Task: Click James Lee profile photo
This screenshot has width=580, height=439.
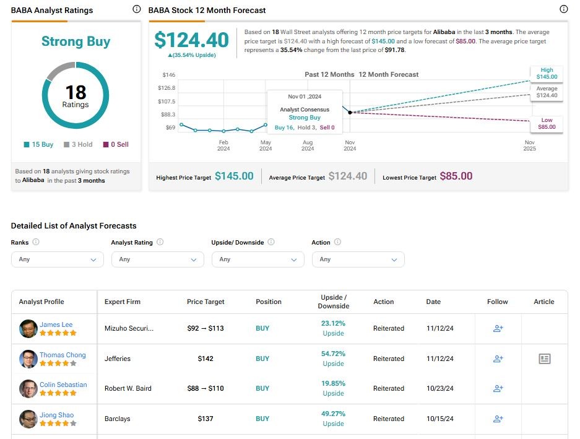Action: tap(28, 329)
